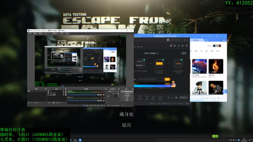Image resolution: width=253 pixels, height=142 pixels.
Task: Open source properties gear in OBS sources panel
Action: [x=54, y=103]
